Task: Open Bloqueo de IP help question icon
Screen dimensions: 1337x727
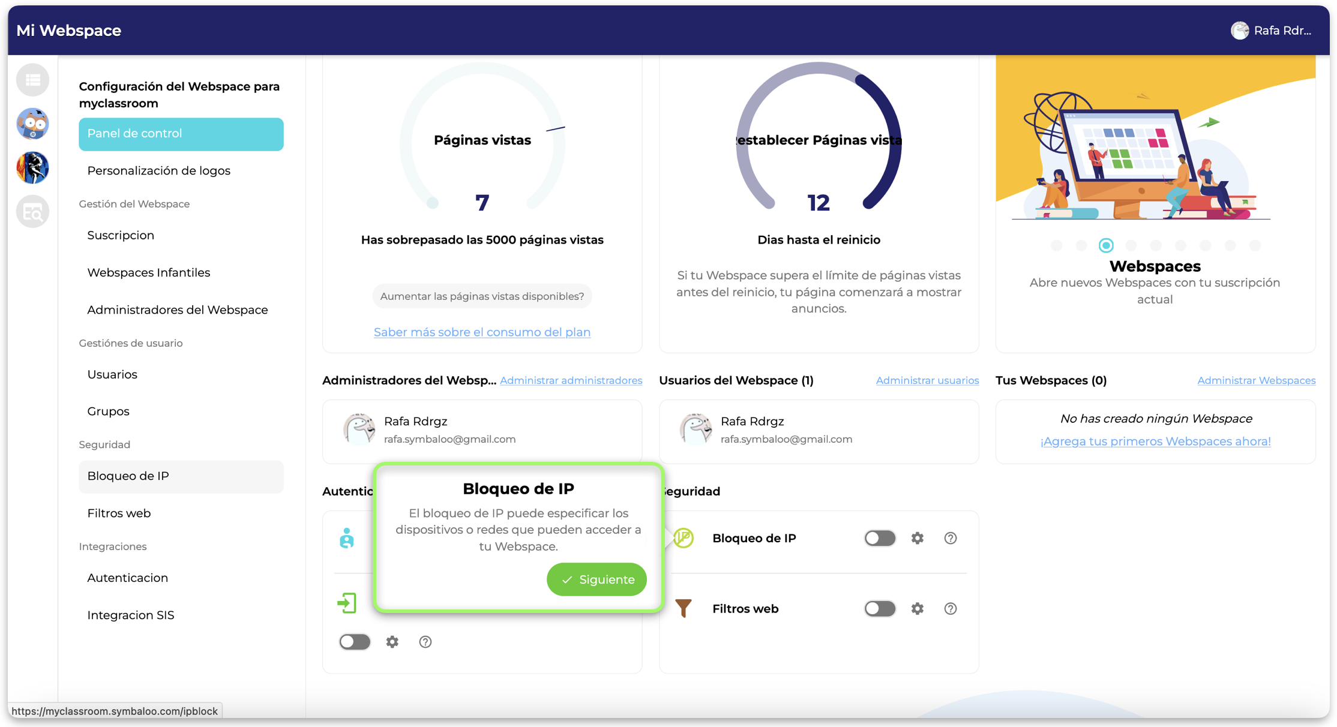Action: [951, 538]
